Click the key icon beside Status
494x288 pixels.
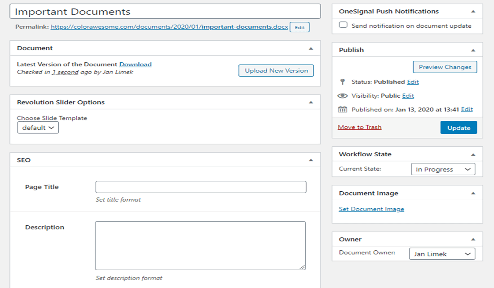[x=342, y=82]
